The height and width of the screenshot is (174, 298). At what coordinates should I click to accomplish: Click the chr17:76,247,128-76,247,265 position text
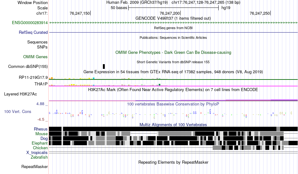coord(206,3)
